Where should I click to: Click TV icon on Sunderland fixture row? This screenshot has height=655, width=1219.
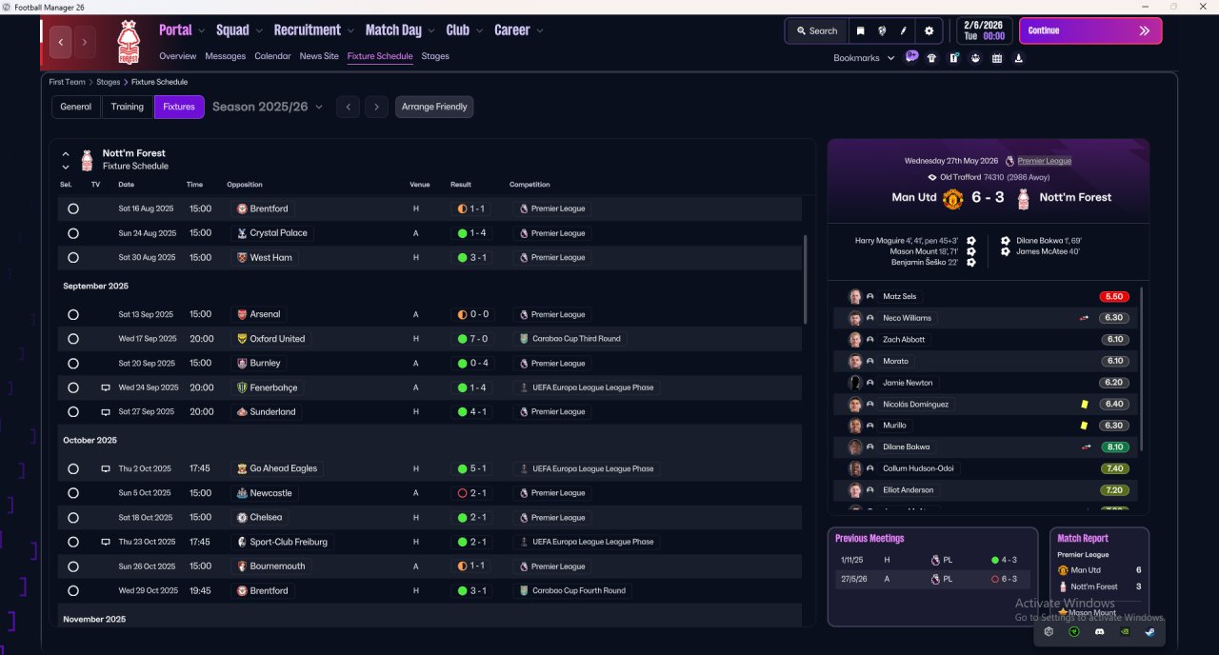(x=106, y=412)
